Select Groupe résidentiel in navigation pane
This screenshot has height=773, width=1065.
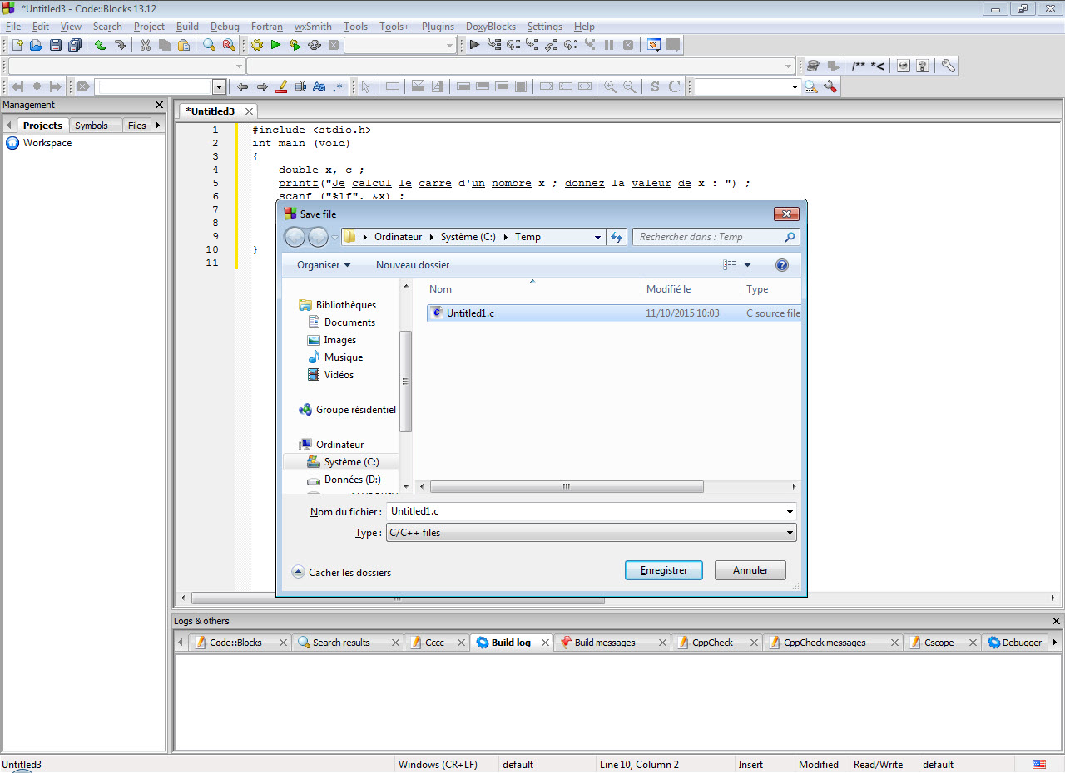(355, 410)
